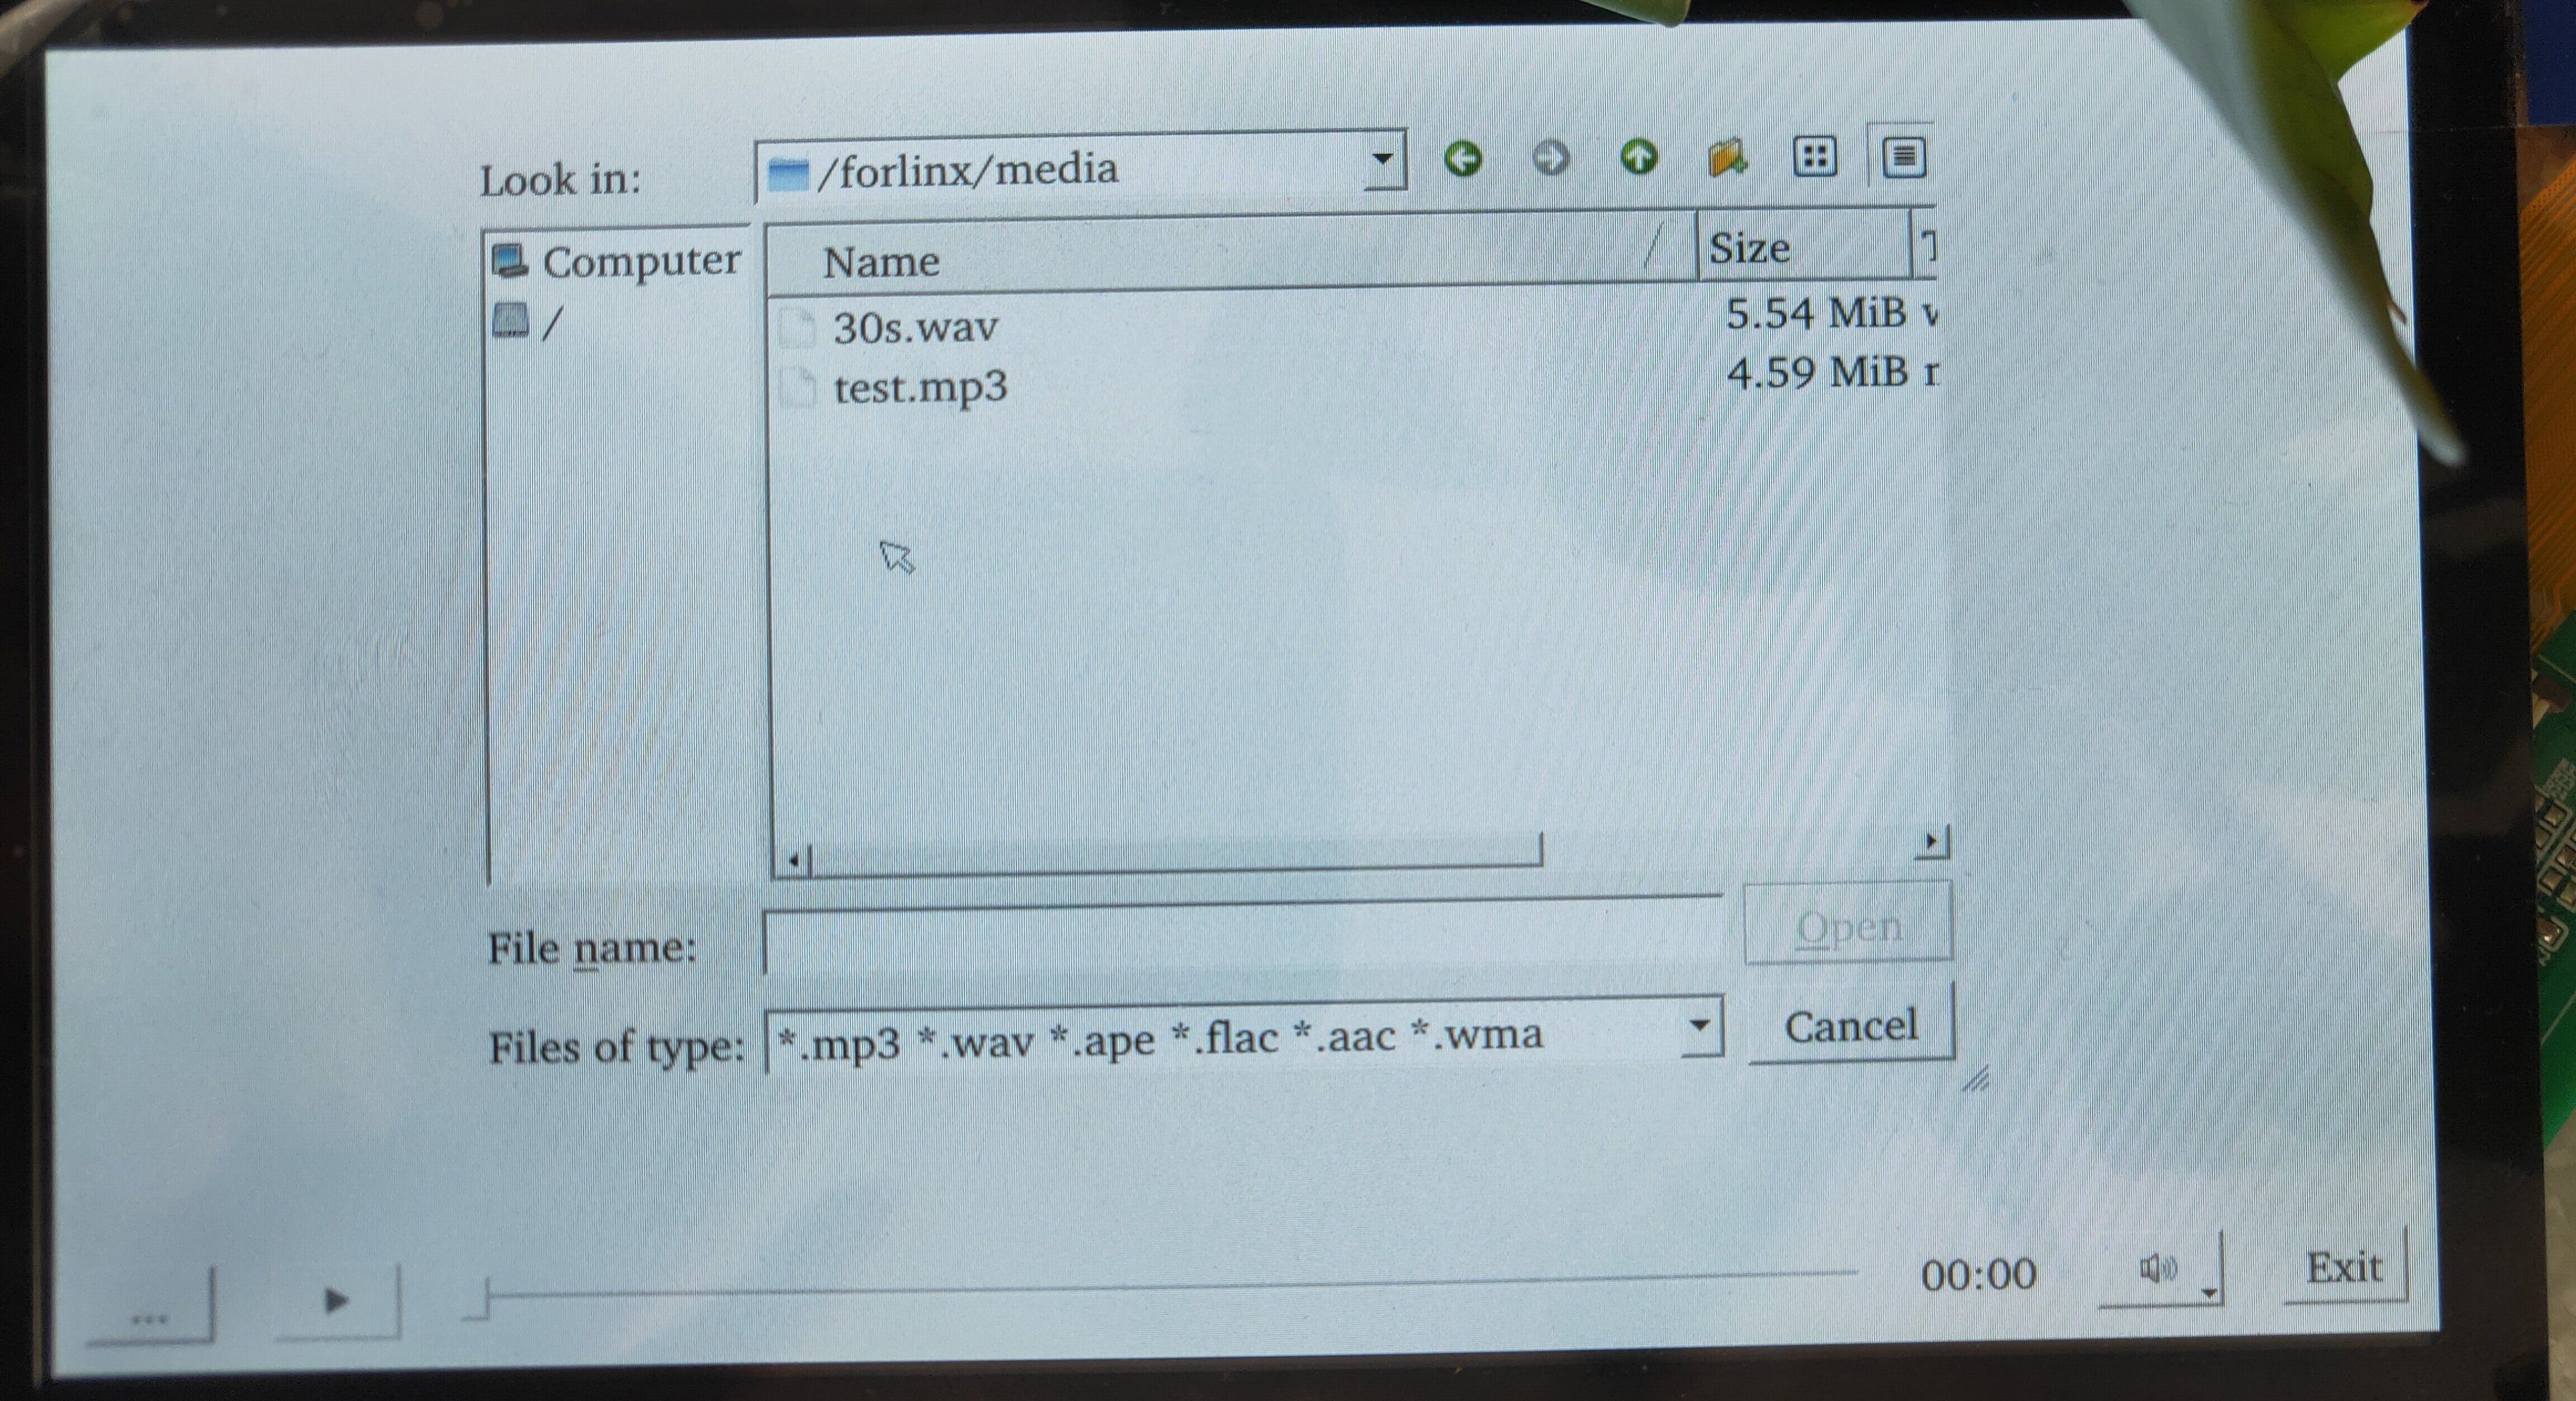Create a new folder icon
2576x1401 pixels.
(1727, 158)
